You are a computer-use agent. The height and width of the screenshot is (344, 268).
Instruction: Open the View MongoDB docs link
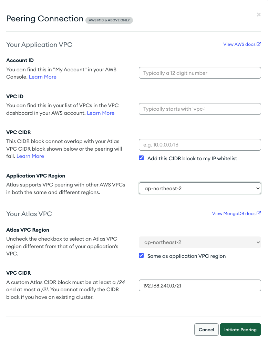click(x=234, y=214)
